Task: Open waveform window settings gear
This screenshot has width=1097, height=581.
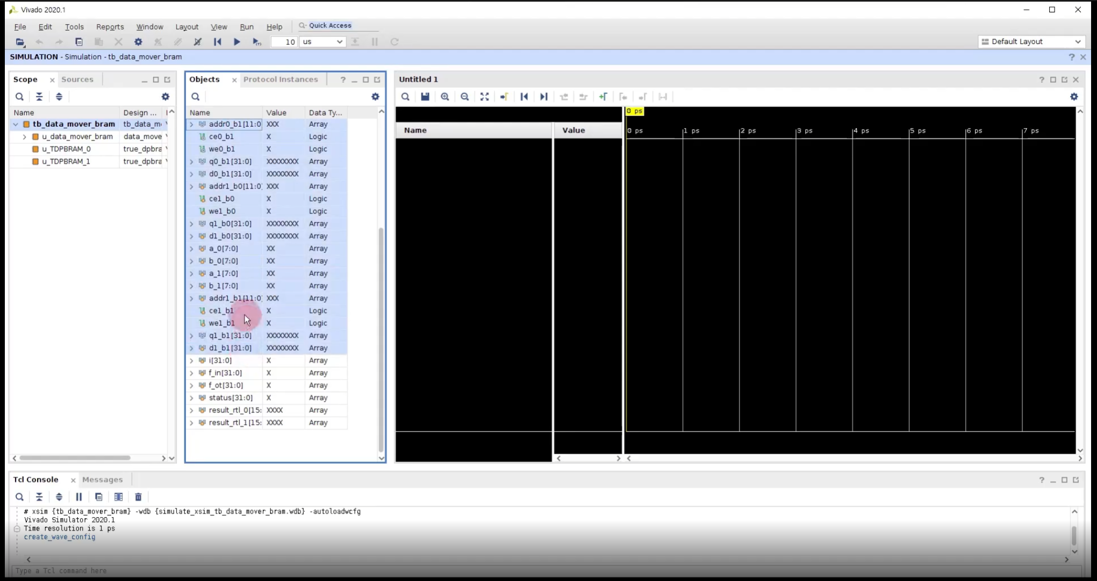Action: pos(1073,97)
